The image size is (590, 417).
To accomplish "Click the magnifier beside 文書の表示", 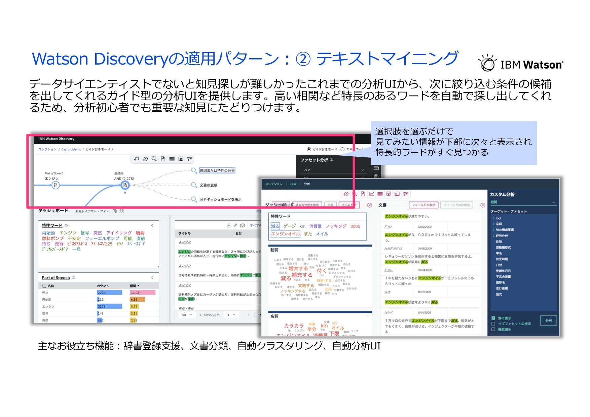I will [194, 185].
